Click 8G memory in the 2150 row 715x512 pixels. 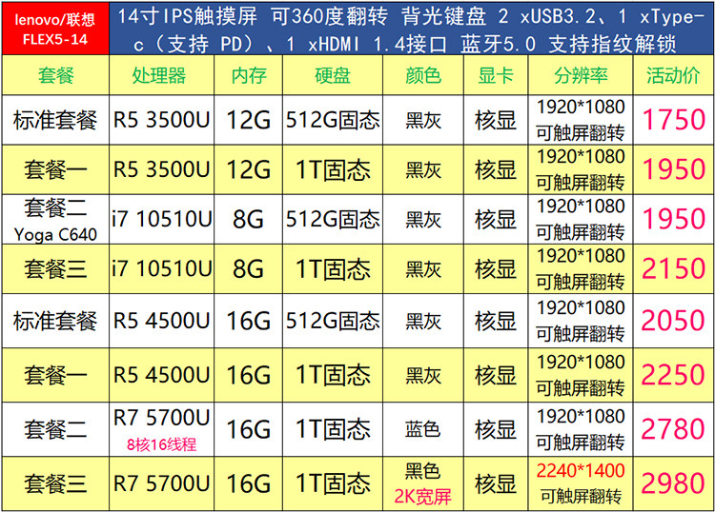click(249, 269)
